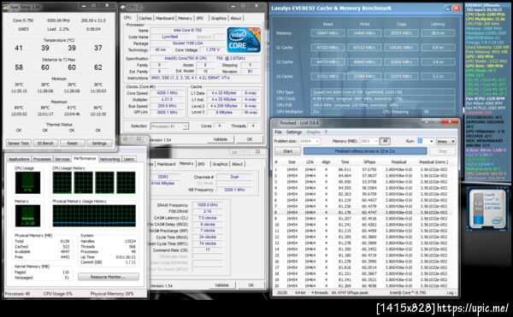The height and width of the screenshot is (317, 513).
Task: Click Start button in LinX
Action: click(287, 151)
